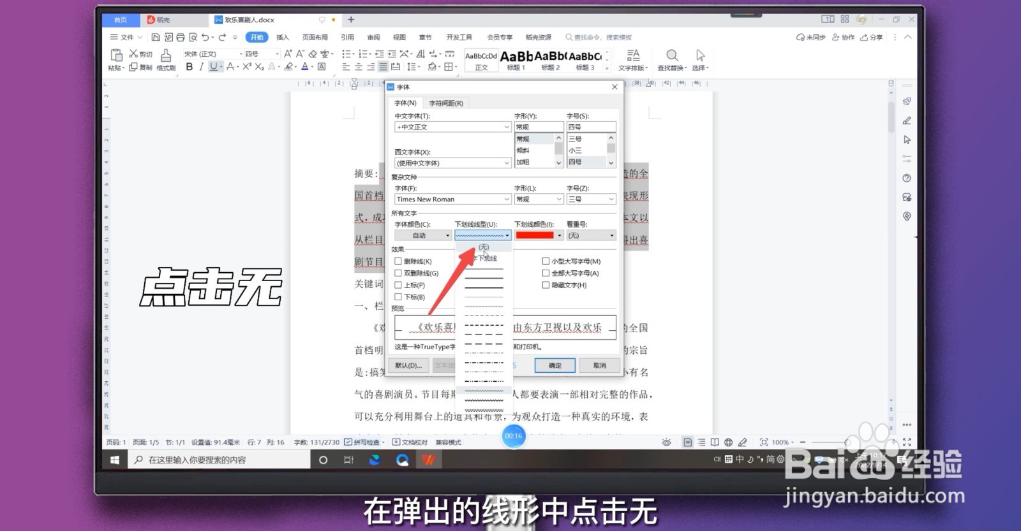Open the 下划线线型(U) dropdown
The image size is (1021, 531).
pos(483,235)
